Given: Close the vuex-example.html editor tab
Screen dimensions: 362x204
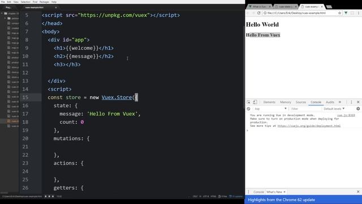Looking at the screenshot, I should point(56,7).
